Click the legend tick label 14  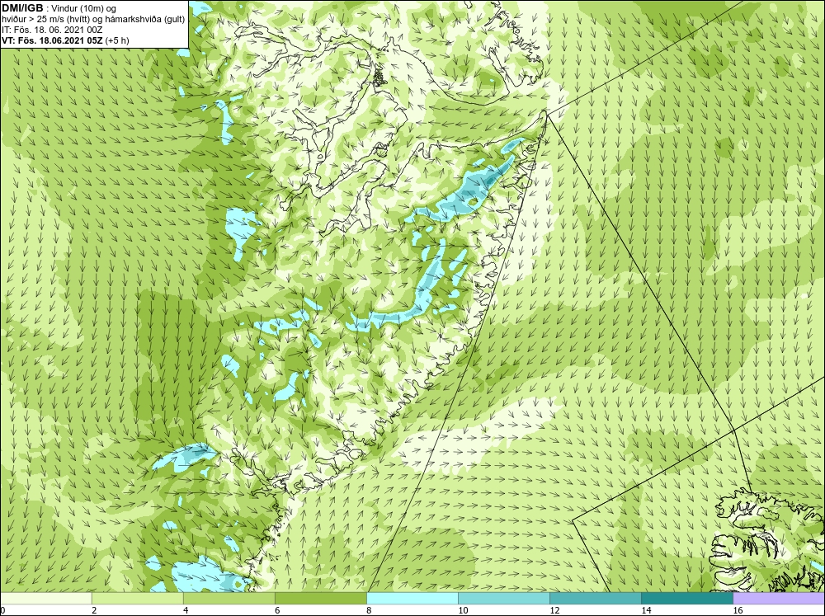[646, 610]
